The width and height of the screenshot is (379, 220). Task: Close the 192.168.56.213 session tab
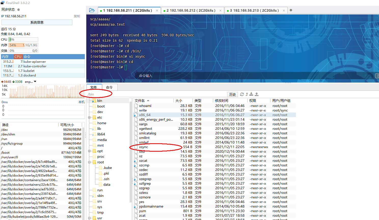click(284, 11)
